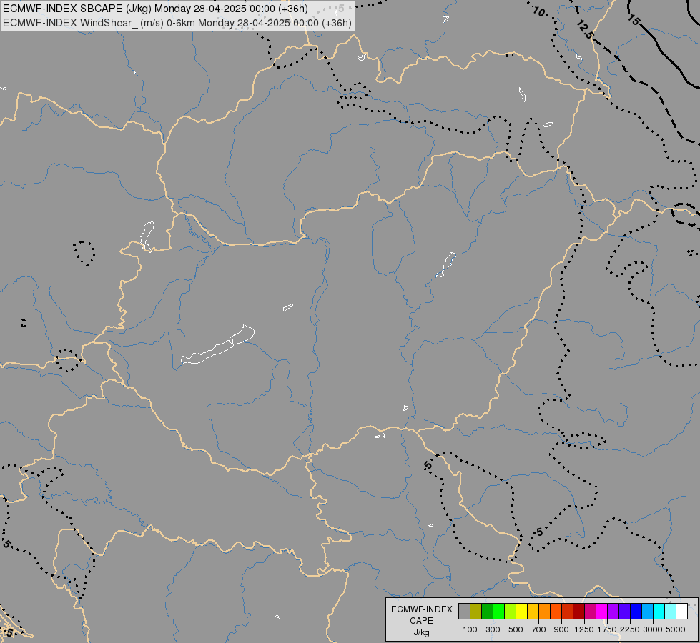Screen dimensions: 700x643
Task: Click the SBCAPE title line in header
Action: tap(155, 9)
